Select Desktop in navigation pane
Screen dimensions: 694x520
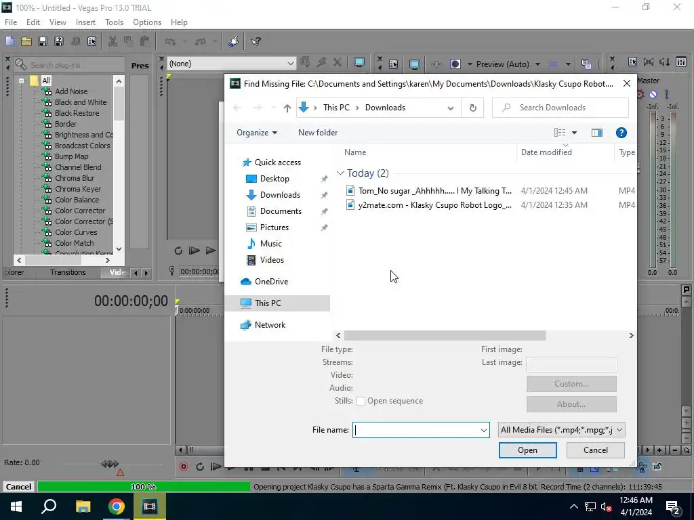[x=274, y=179]
